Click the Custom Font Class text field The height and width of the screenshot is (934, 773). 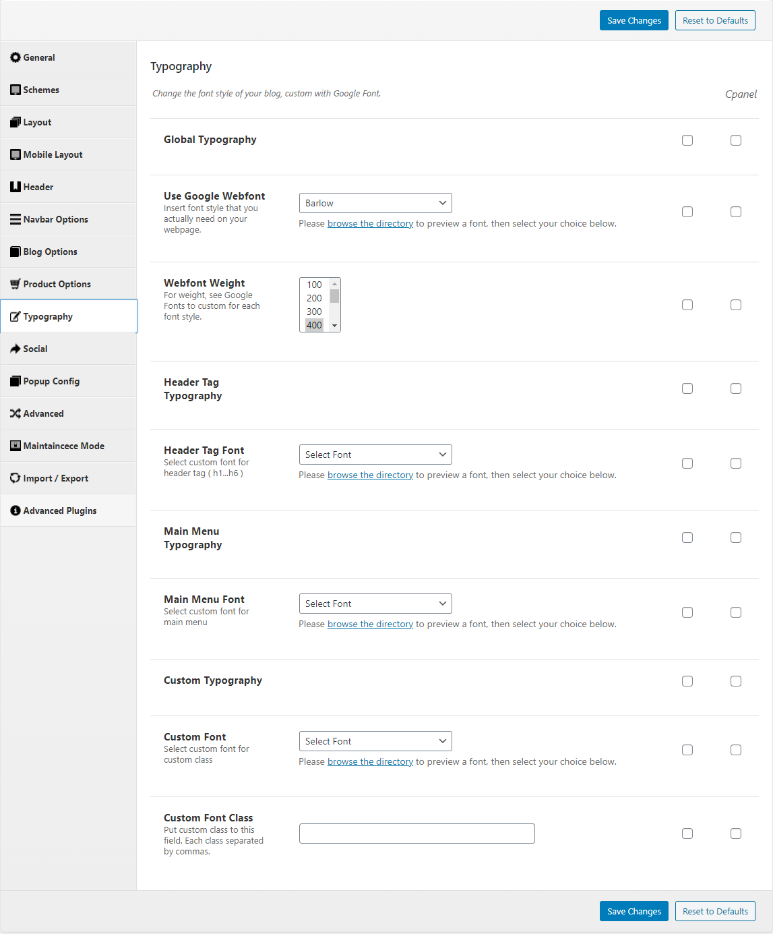tap(417, 834)
